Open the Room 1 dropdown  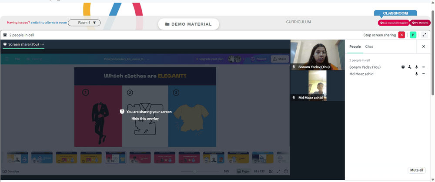tap(84, 23)
